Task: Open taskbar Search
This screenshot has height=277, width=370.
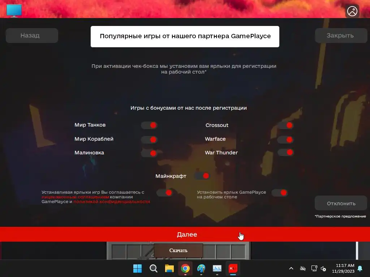Action: coord(153,268)
